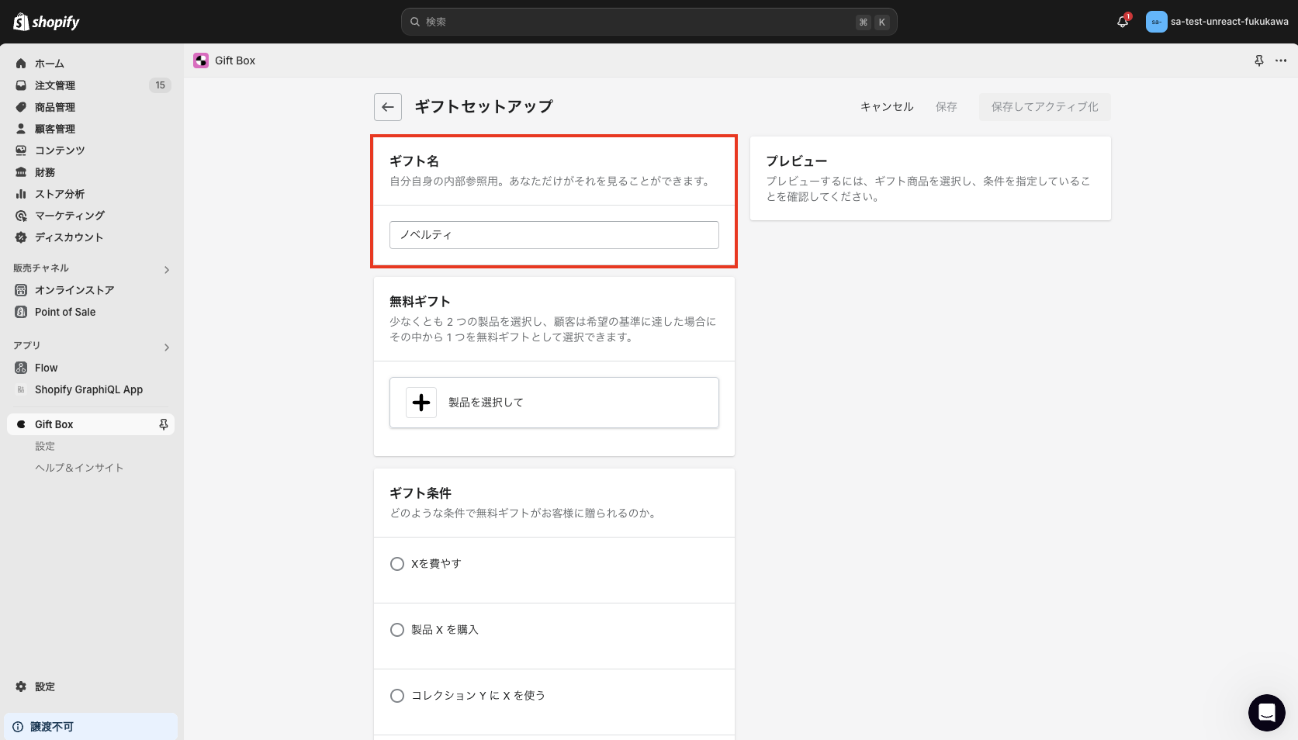Expand the 販売チャネル section

[x=166, y=269]
